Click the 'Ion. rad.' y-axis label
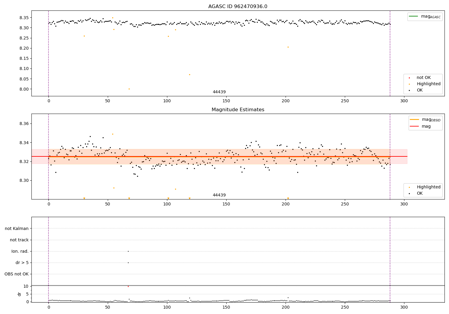This screenshot has height=314, width=449. (x=20, y=251)
